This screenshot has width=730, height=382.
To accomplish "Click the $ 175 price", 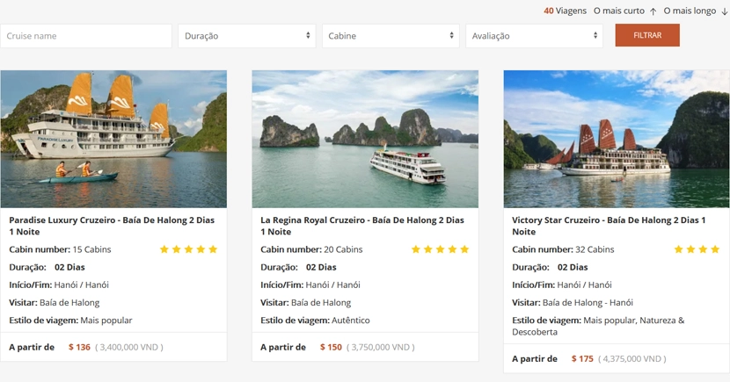I will pyautogui.click(x=582, y=359).
